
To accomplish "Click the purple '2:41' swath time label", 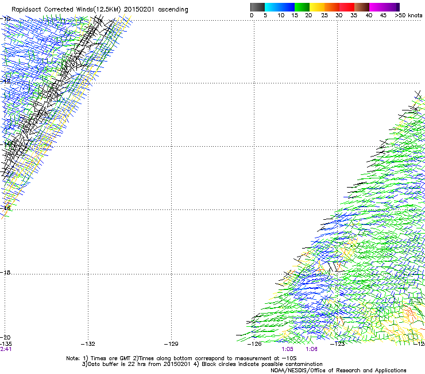I will click(x=6, y=349).
